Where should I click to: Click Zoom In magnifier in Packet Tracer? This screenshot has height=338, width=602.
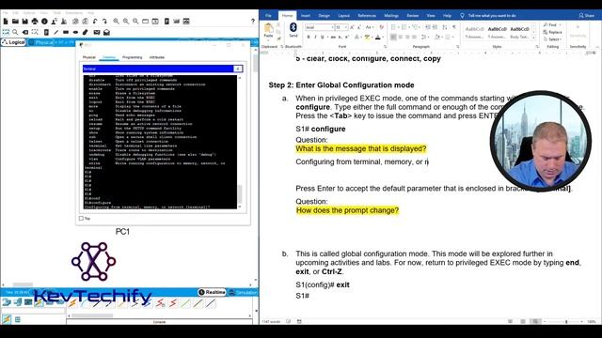click(116, 21)
